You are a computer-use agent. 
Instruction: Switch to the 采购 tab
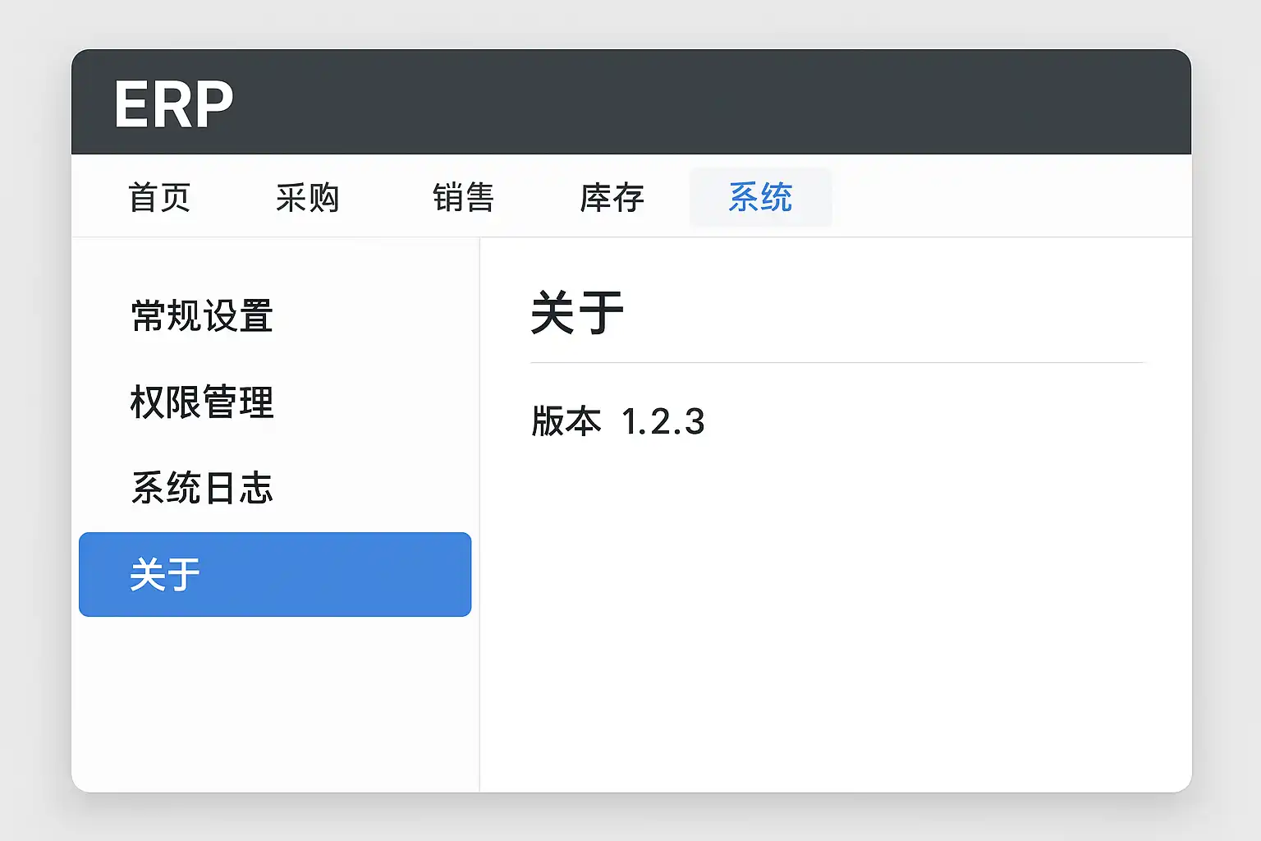(307, 198)
